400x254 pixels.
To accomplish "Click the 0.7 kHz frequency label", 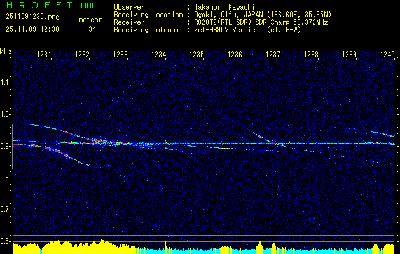I will click(x=5, y=210).
